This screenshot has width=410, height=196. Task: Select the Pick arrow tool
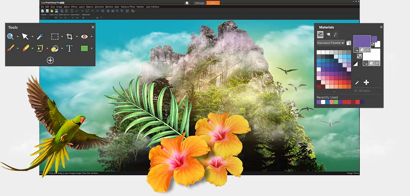click(x=25, y=37)
